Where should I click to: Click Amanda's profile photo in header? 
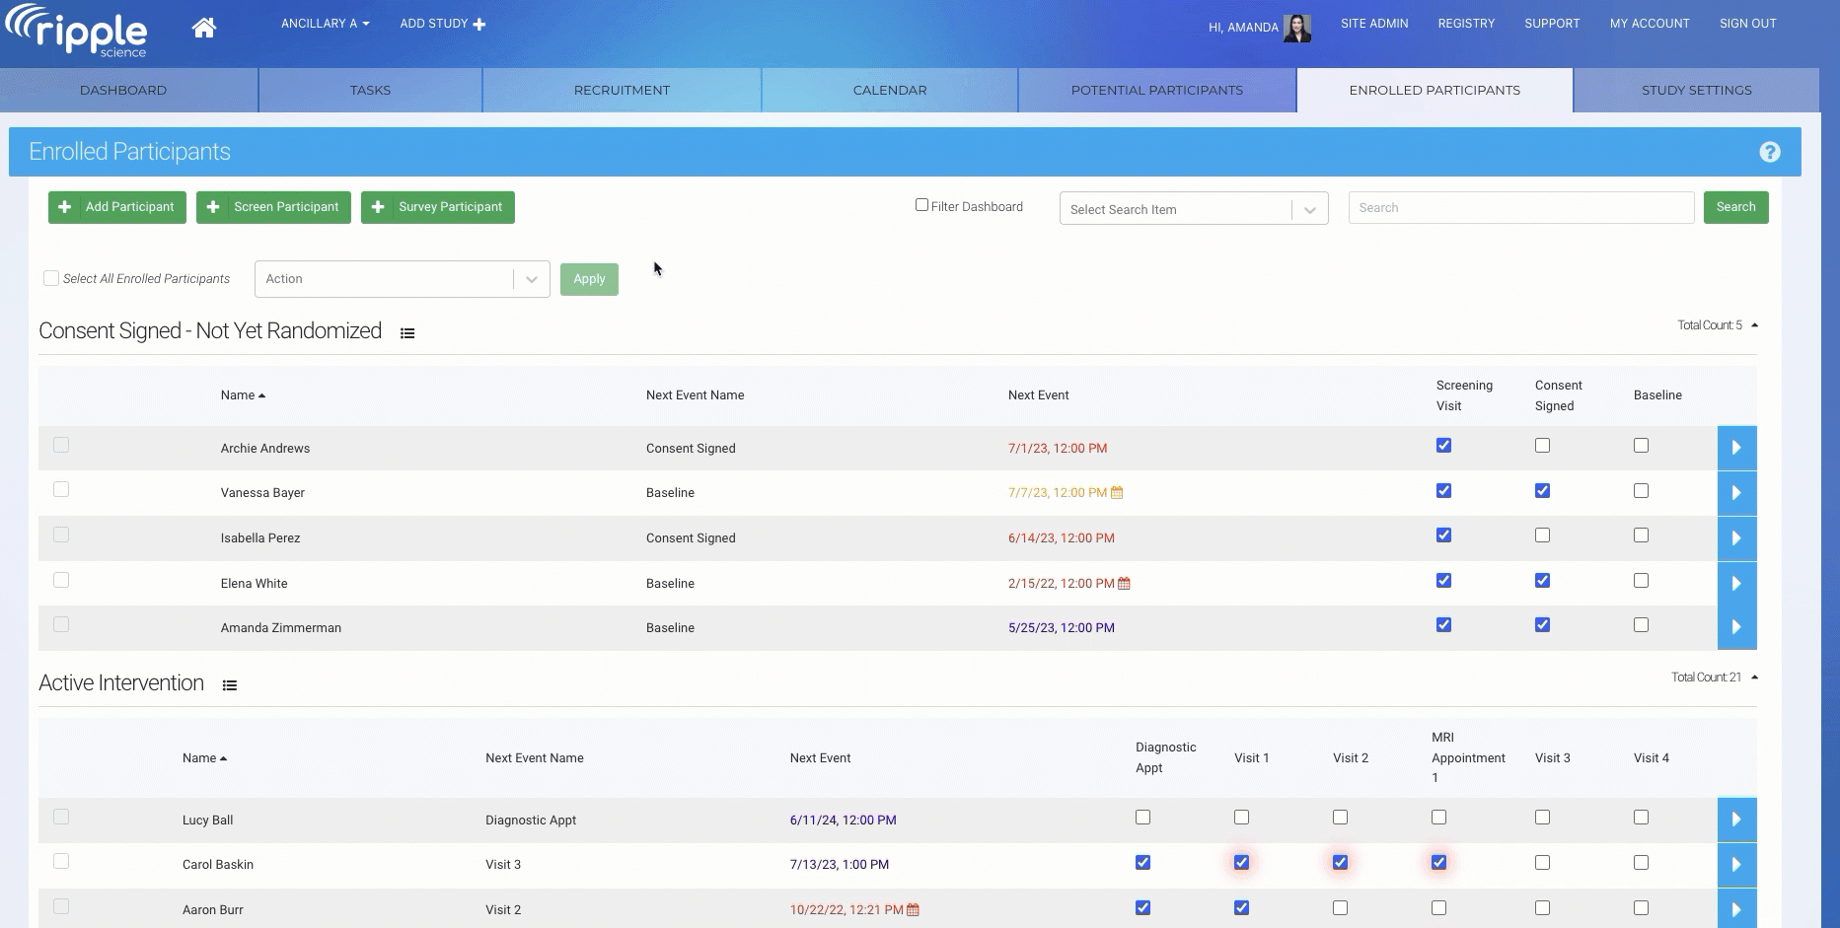(1297, 28)
